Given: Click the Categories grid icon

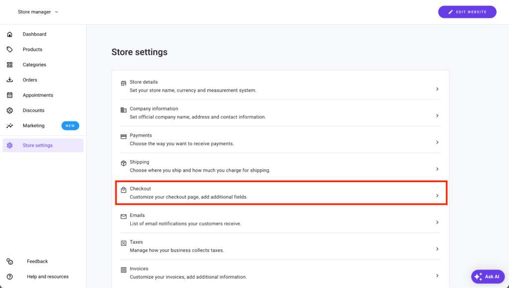Looking at the screenshot, I should click(9, 65).
